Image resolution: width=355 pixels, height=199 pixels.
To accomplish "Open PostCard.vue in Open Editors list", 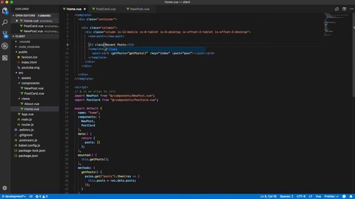I will point(35,26).
